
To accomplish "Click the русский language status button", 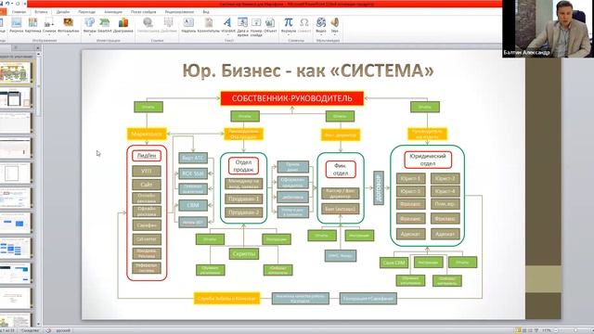I will [x=63, y=330].
